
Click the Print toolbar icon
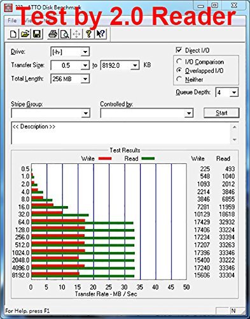point(53,34)
